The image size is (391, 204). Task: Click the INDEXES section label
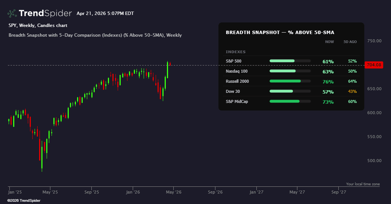(x=236, y=52)
